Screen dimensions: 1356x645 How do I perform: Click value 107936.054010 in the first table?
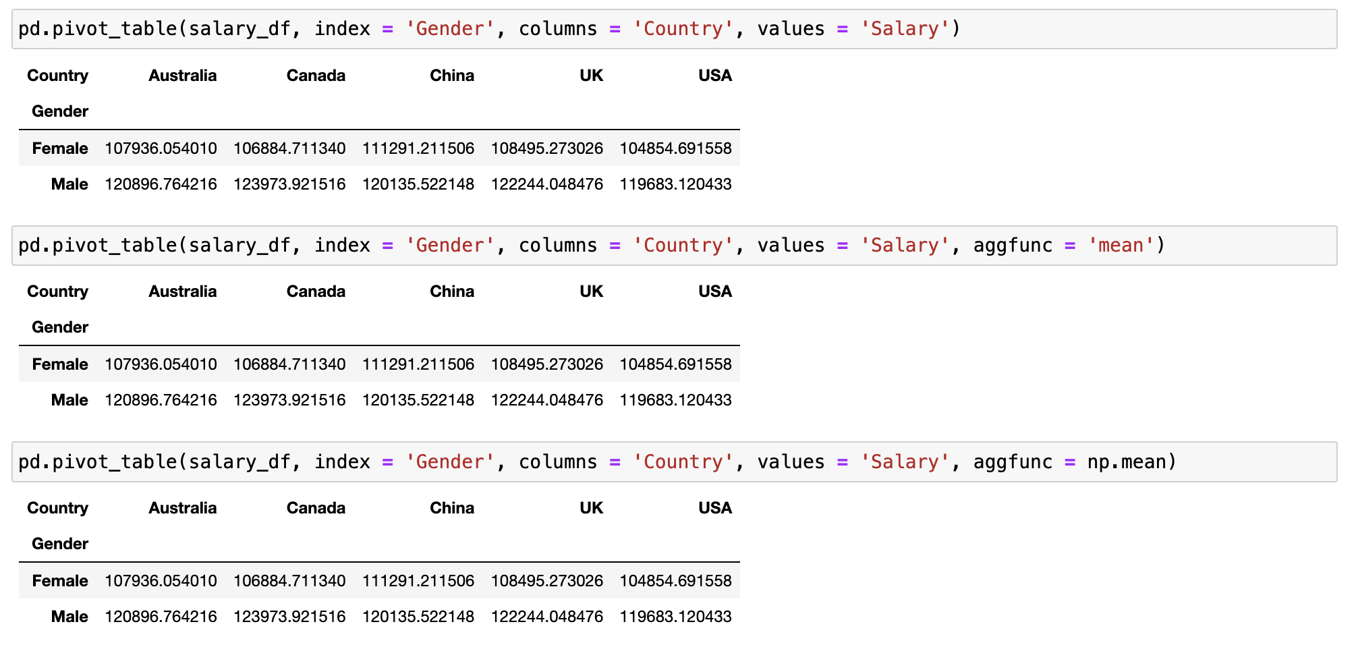click(x=161, y=148)
